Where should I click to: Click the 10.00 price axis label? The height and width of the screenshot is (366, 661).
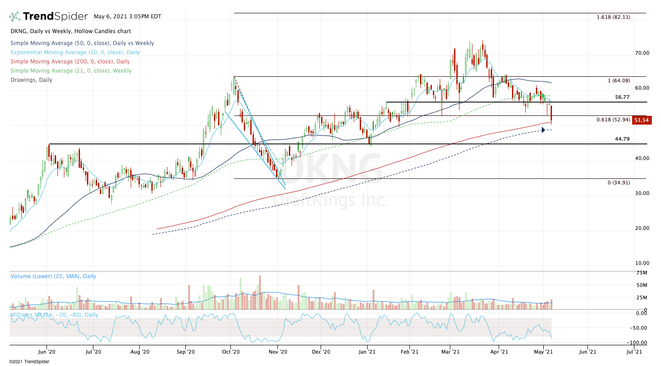point(642,263)
